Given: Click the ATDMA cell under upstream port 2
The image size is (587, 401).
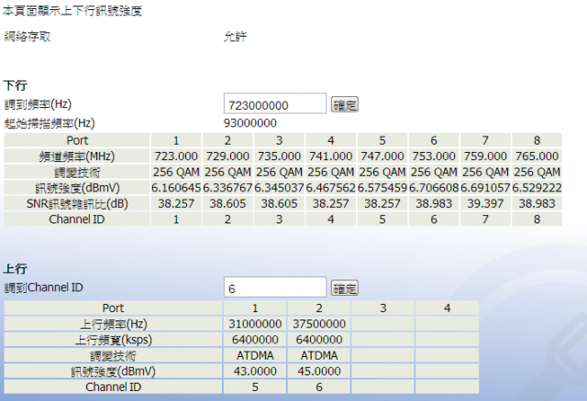Looking at the screenshot, I should (x=319, y=355).
